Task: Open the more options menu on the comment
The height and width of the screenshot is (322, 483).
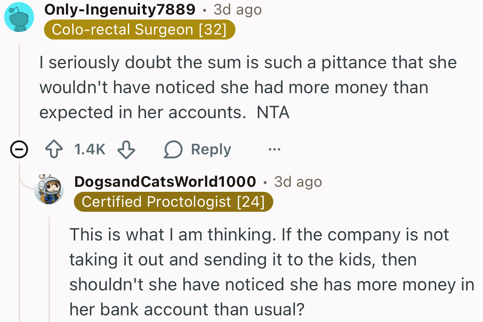Action: click(x=274, y=149)
